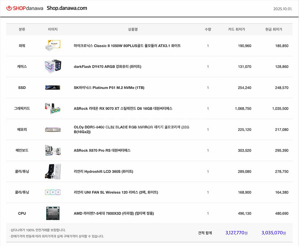Click the ASRock RX 9070 XT graphics card image
299x246 pixels.
pos(53,108)
